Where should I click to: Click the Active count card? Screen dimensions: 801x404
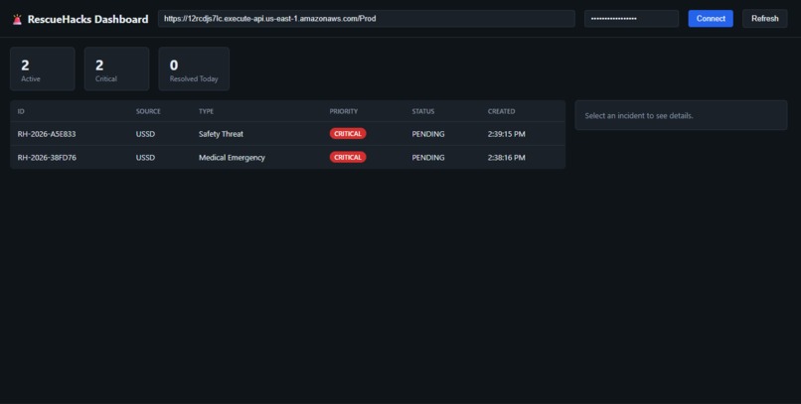point(43,68)
